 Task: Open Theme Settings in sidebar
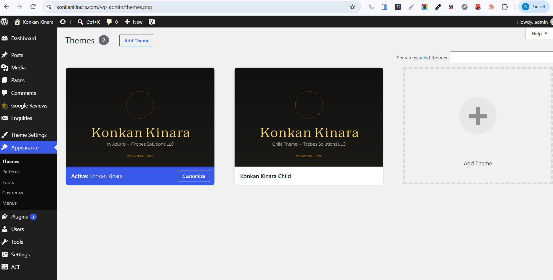point(28,135)
